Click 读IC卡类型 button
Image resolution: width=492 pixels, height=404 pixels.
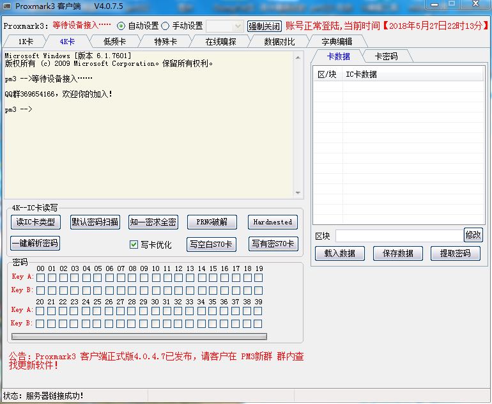point(35,222)
